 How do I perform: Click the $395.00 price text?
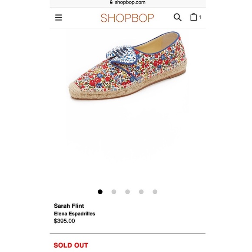coord(64,221)
